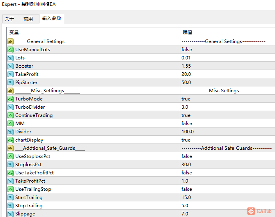
Task: Select the UseTakeProfitPct false value
Action: [187, 173]
